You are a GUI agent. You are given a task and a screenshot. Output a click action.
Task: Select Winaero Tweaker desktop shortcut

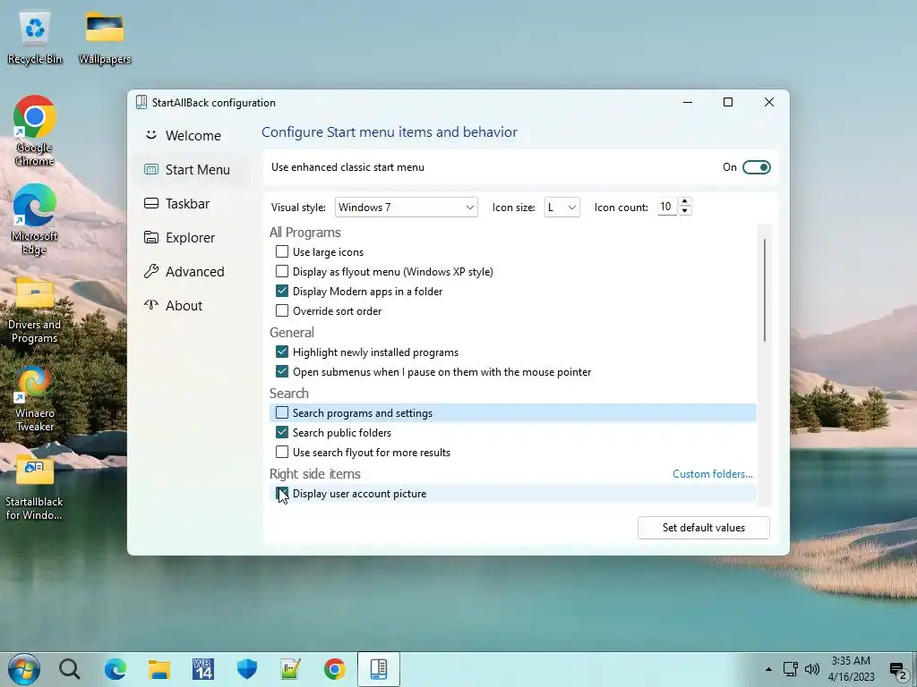[x=35, y=398]
